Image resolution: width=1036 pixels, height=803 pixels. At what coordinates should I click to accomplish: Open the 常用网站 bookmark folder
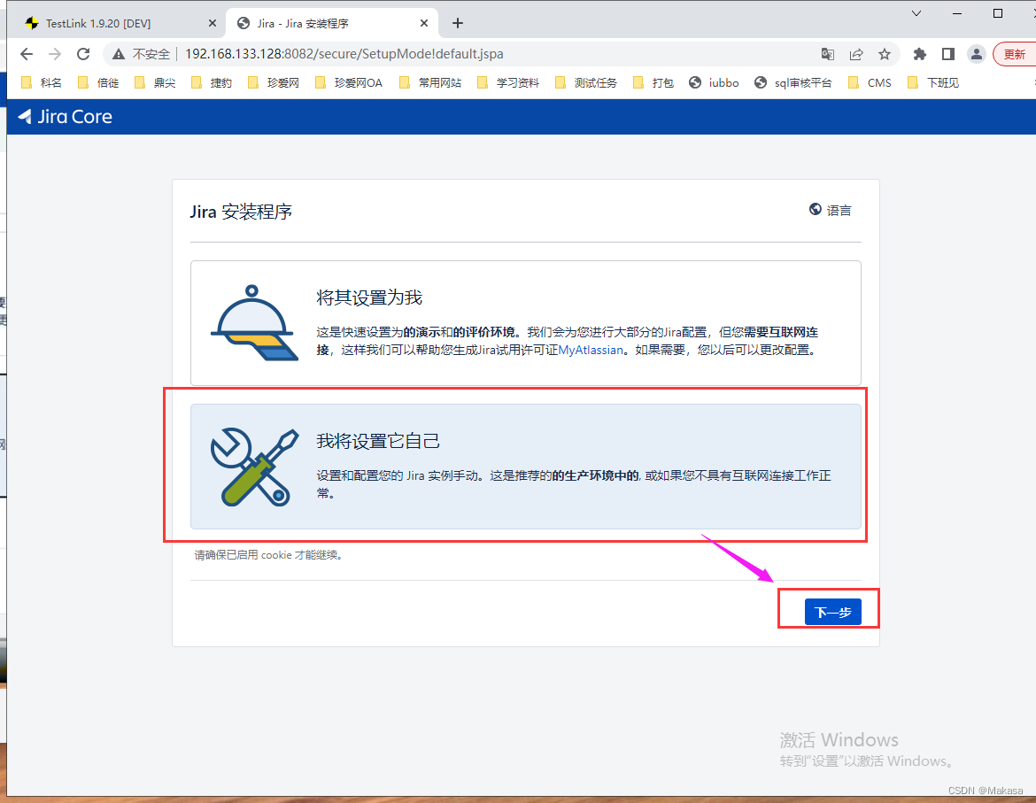[430, 82]
